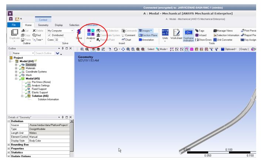The image size is (265, 165).
Task: Switch to the Geometry ribbon tab
Action: 43,25
